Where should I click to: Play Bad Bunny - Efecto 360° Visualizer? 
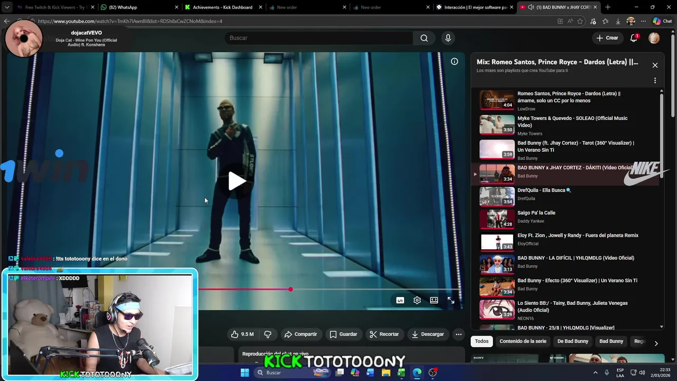(x=566, y=287)
